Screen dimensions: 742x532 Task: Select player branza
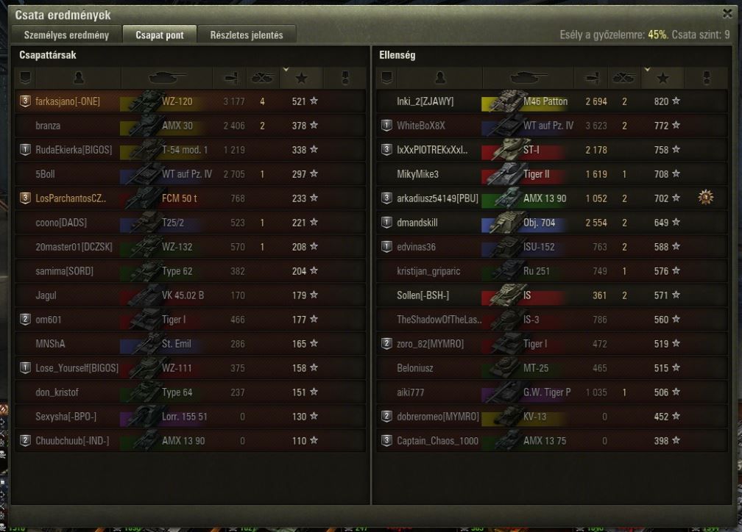click(x=48, y=126)
